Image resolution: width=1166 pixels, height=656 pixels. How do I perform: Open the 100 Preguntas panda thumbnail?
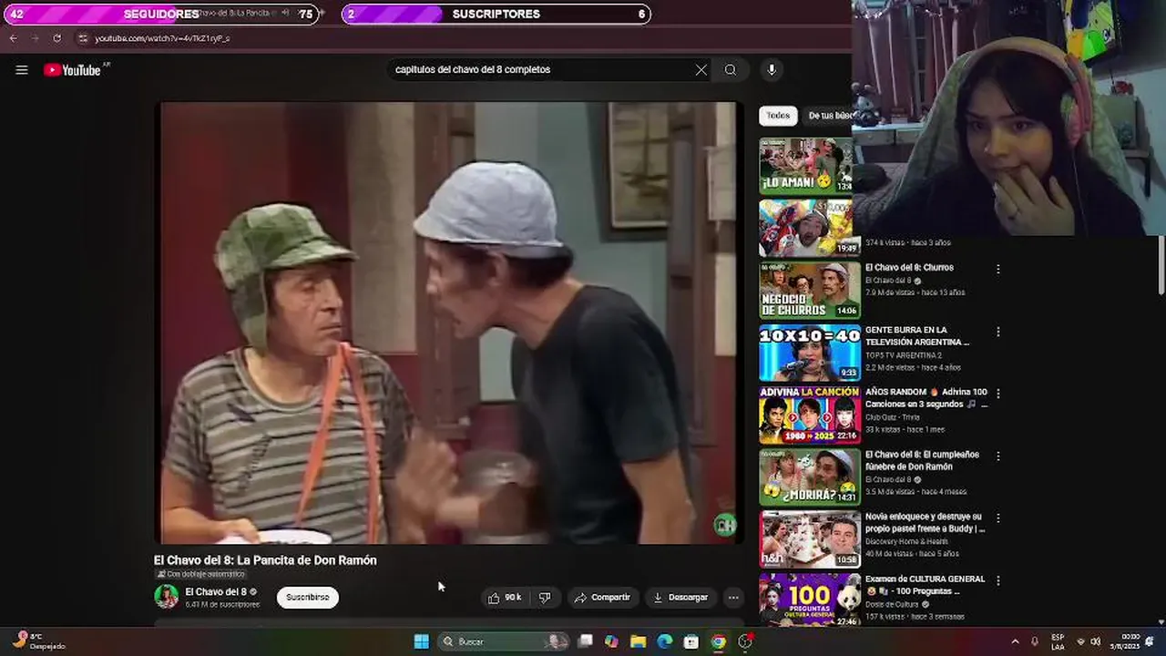809,600
